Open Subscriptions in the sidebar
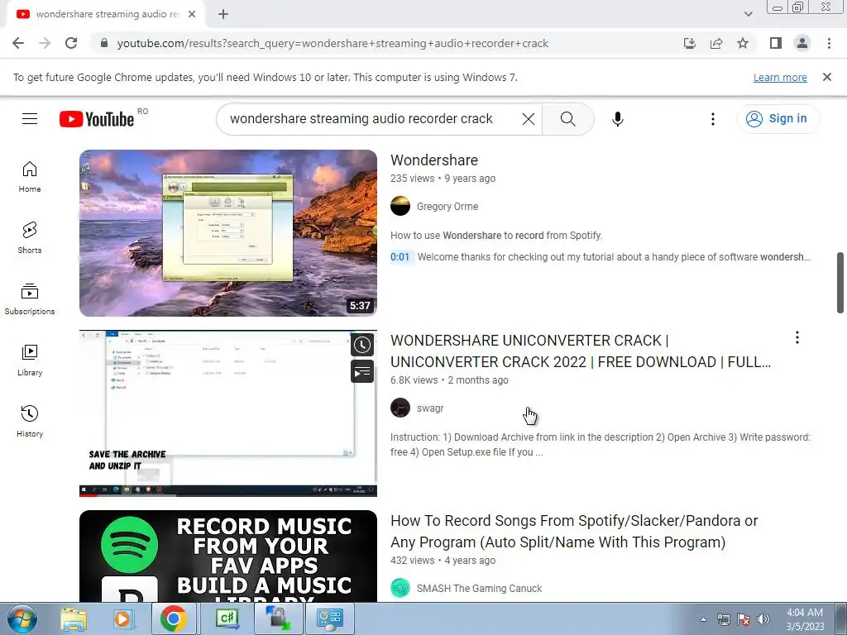The height and width of the screenshot is (635, 847). coord(30,299)
